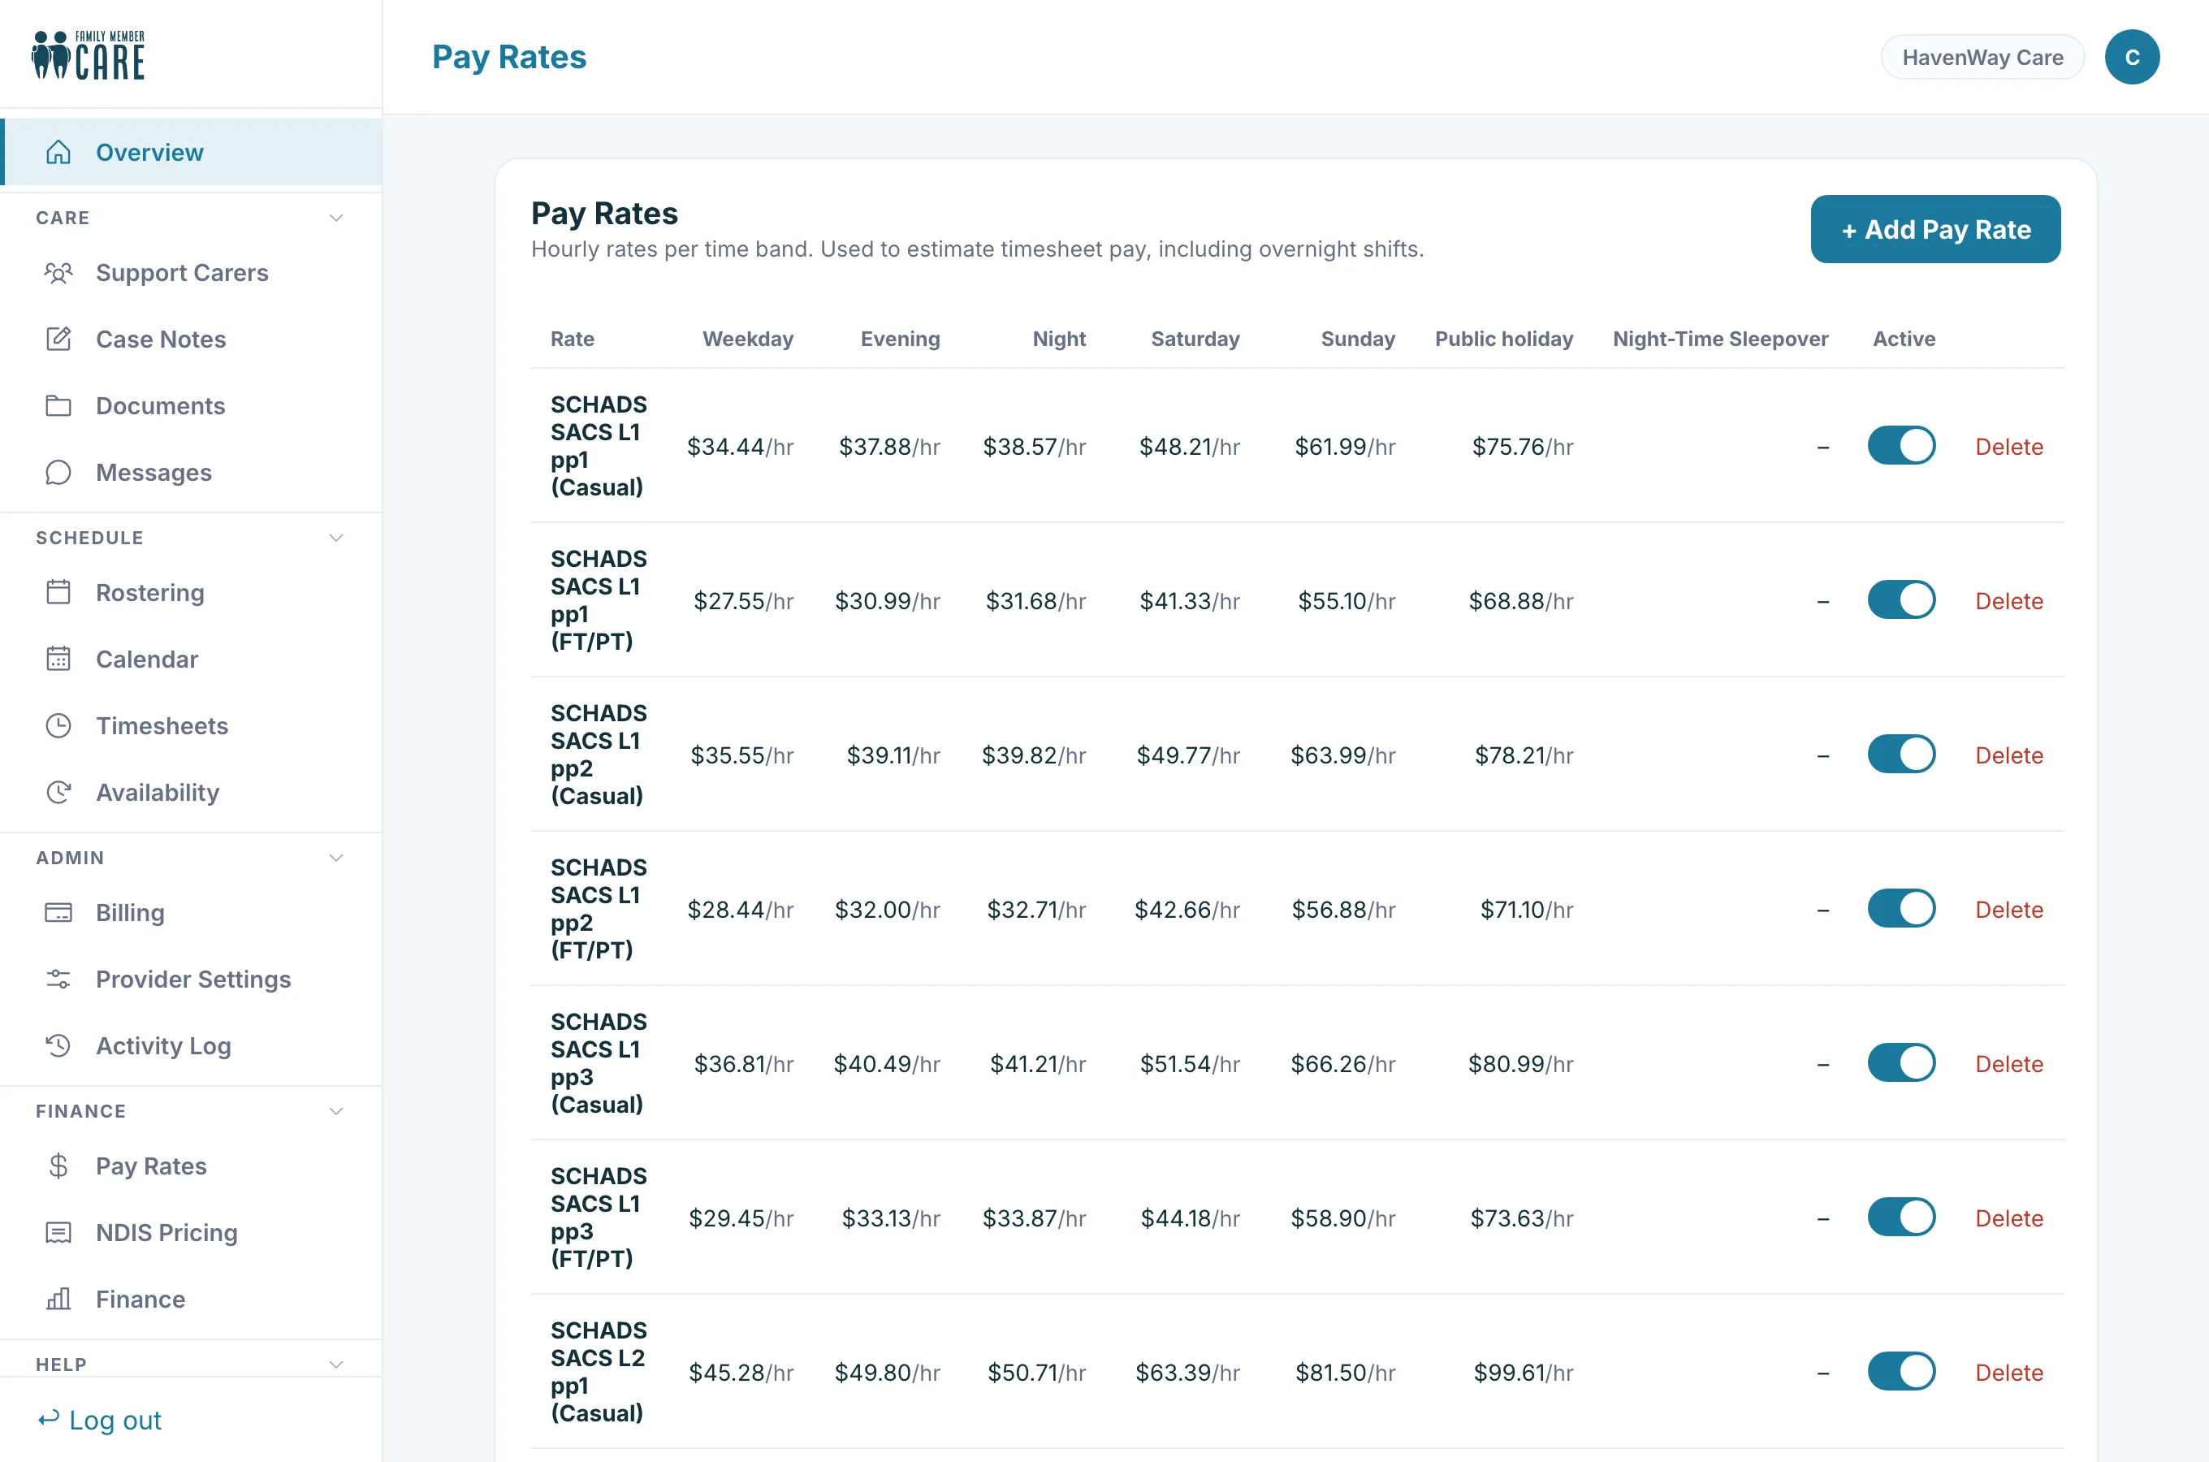2209x1462 pixels.
Task: Click the Family Member Care logo
Action: point(89,55)
